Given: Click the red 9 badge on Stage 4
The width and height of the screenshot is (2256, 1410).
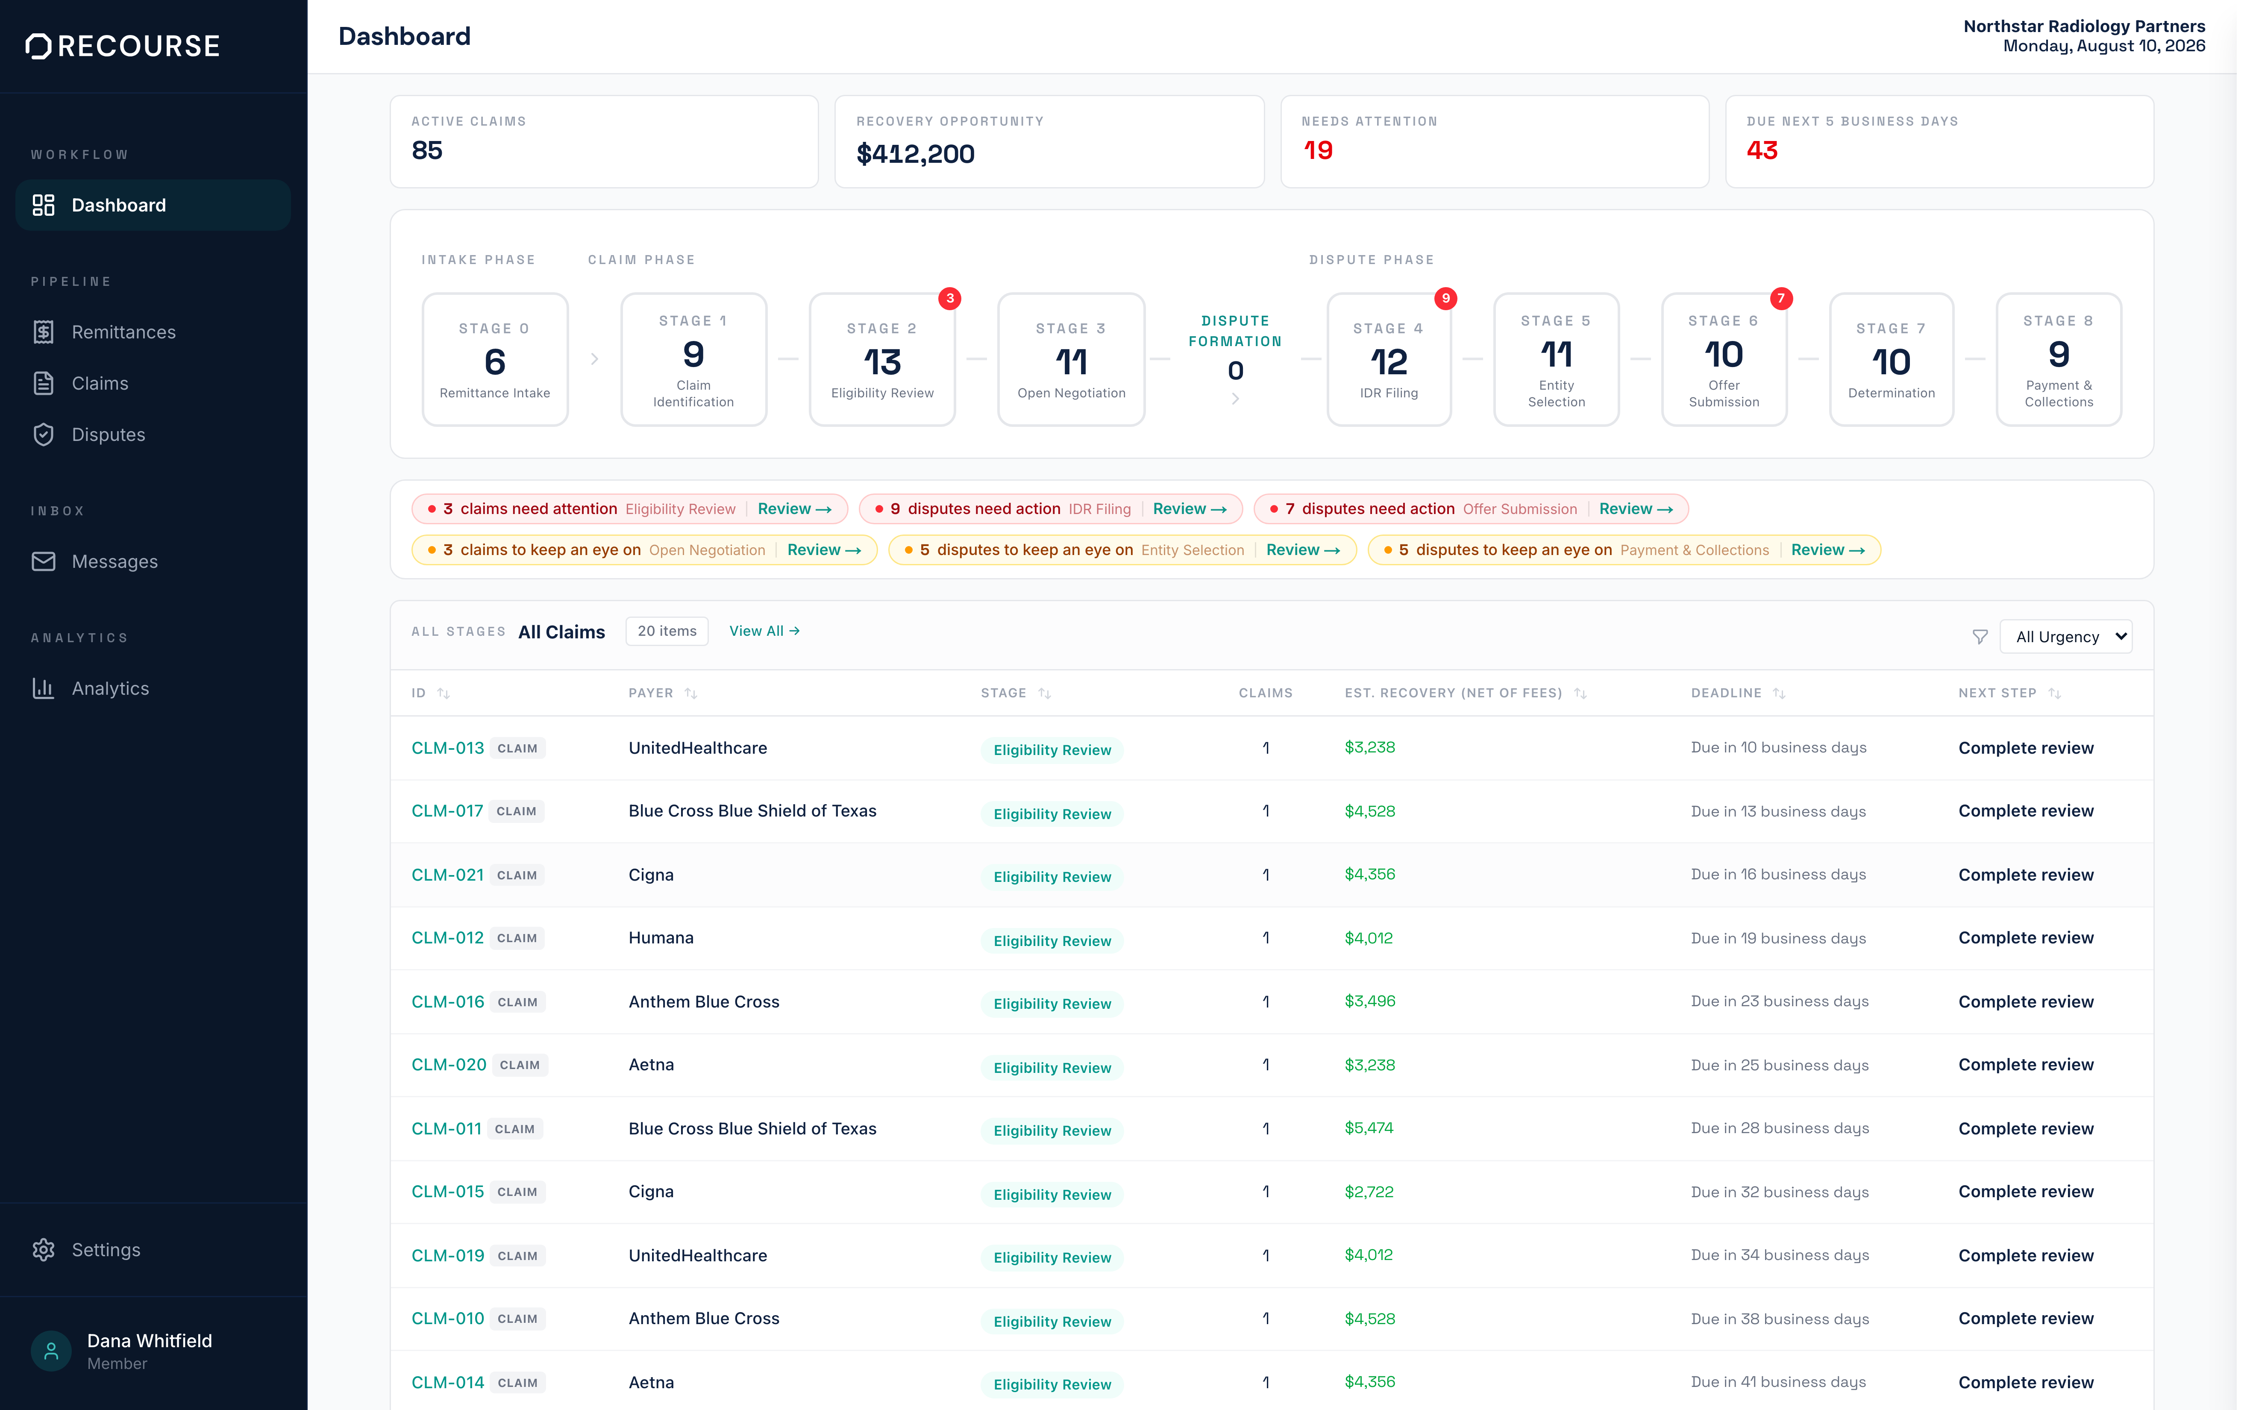Looking at the screenshot, I should [1446, 298].
